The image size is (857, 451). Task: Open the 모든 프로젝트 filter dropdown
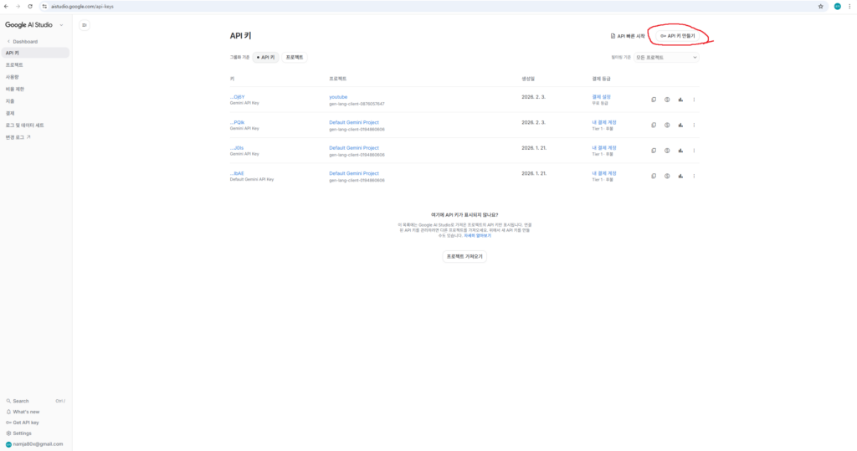tap(666, 57)
